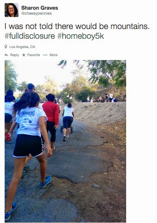
Task: Open the #fulldisclosure hashtag
Action: tap(30, 36)
